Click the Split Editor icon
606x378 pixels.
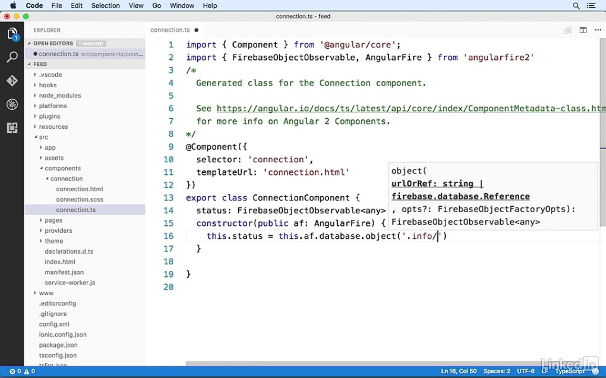point(583,30)
